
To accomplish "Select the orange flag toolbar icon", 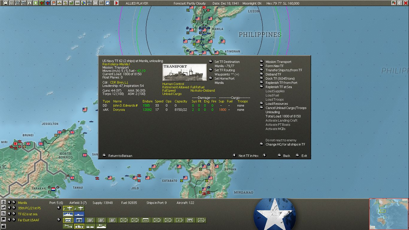I will tap(53, 3).
